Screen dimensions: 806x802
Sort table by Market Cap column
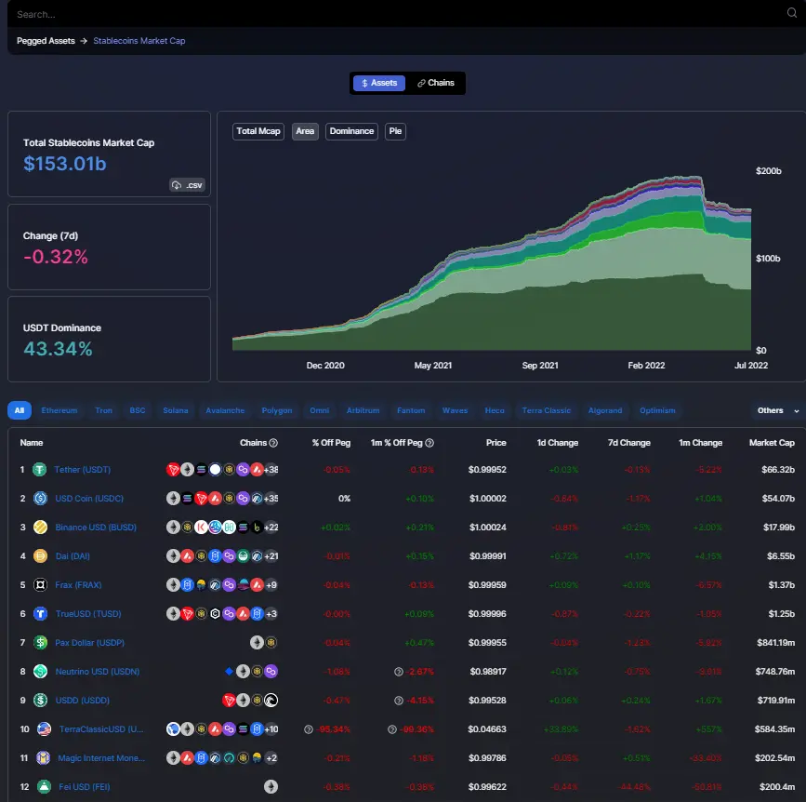(772, 443)
